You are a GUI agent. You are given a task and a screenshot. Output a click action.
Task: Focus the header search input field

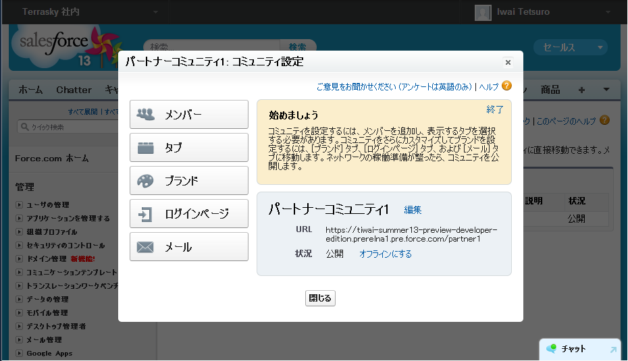coord(212,45)
